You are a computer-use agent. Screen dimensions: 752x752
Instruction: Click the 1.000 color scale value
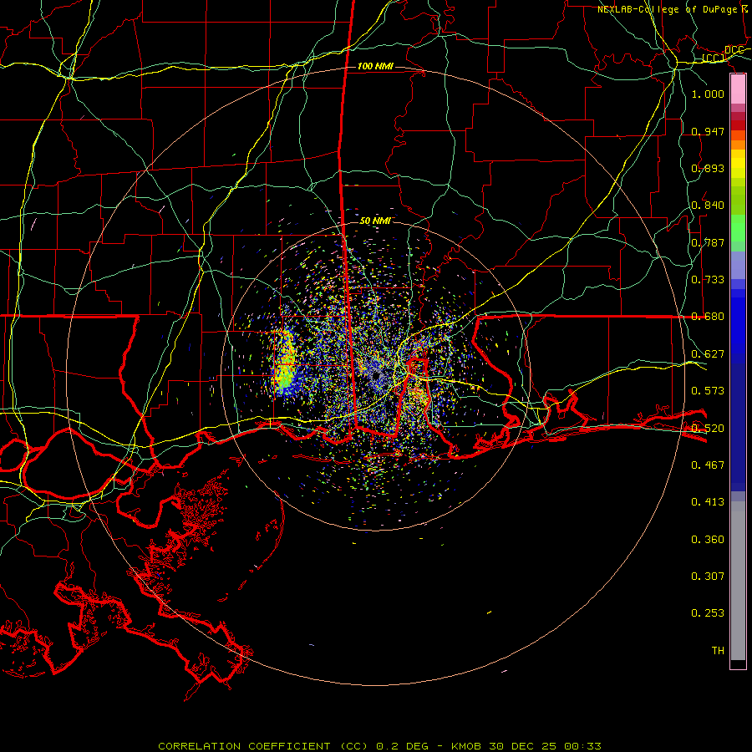coord(708,94)
